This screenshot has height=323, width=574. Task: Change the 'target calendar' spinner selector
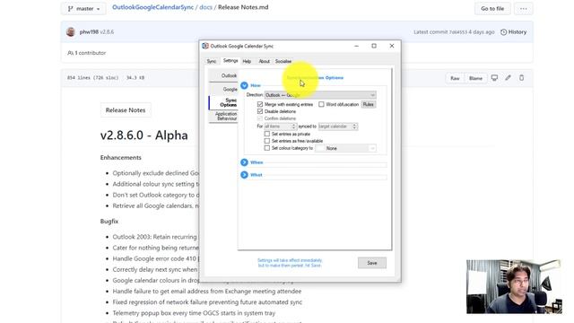click(338, 127)
